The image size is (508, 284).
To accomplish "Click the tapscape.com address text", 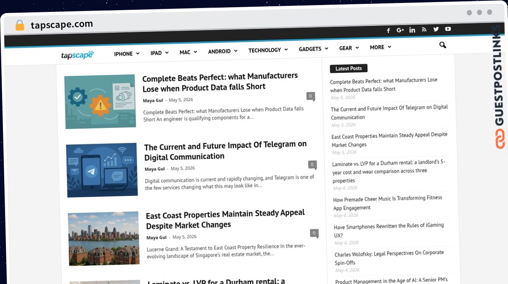I will tap(62, 25).
